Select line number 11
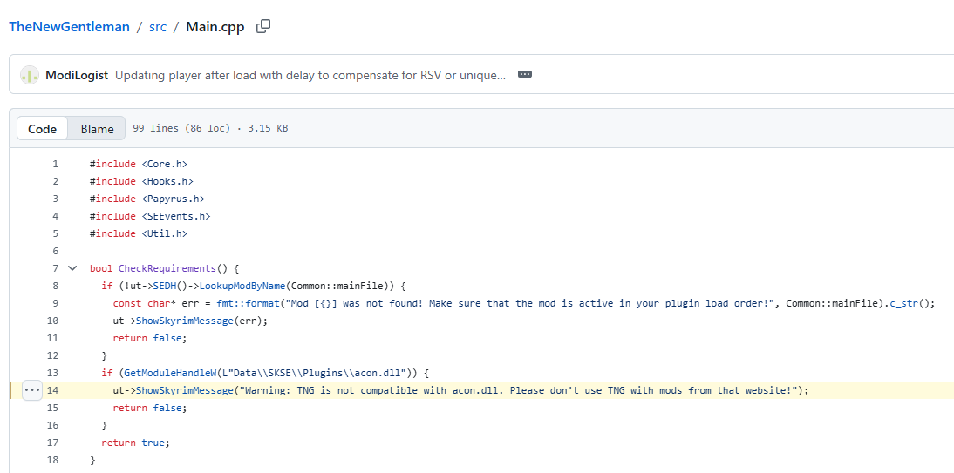The width and height of the screenshot is (954, 473). point(53,338)
